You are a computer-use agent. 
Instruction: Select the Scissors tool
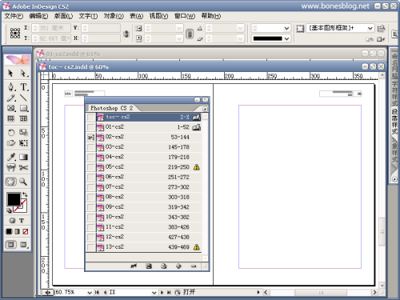[x=24, y=167]
